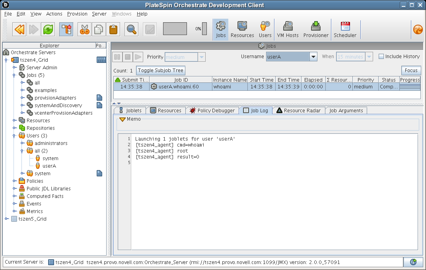Screen dimensions: 426x270
Task: Open the Priority dropdown
Action: [x=202, y=57]
